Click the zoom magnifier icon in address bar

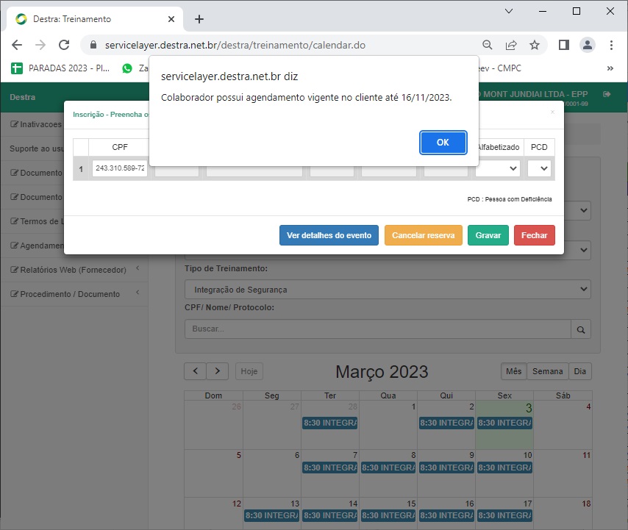pyautogui.click(x=488, y=45)
